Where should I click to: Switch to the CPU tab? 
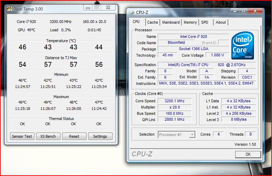[136, 22]
